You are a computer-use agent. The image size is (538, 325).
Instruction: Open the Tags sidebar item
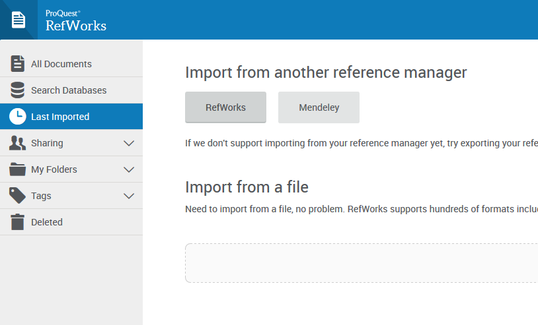pos(71,196)
